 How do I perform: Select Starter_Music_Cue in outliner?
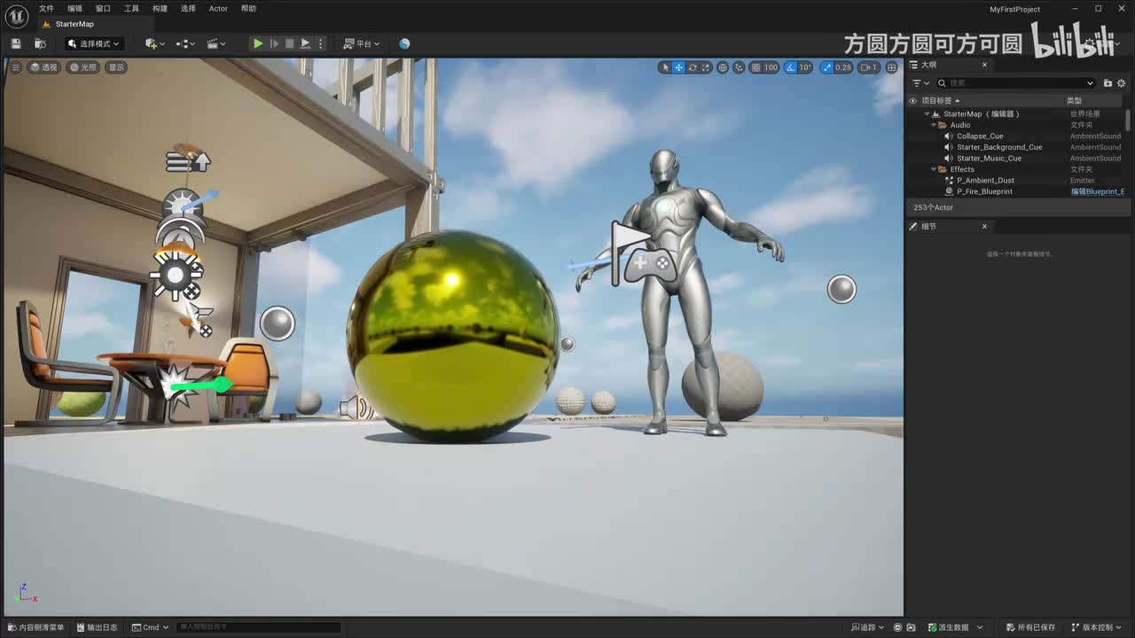(989, 159)
